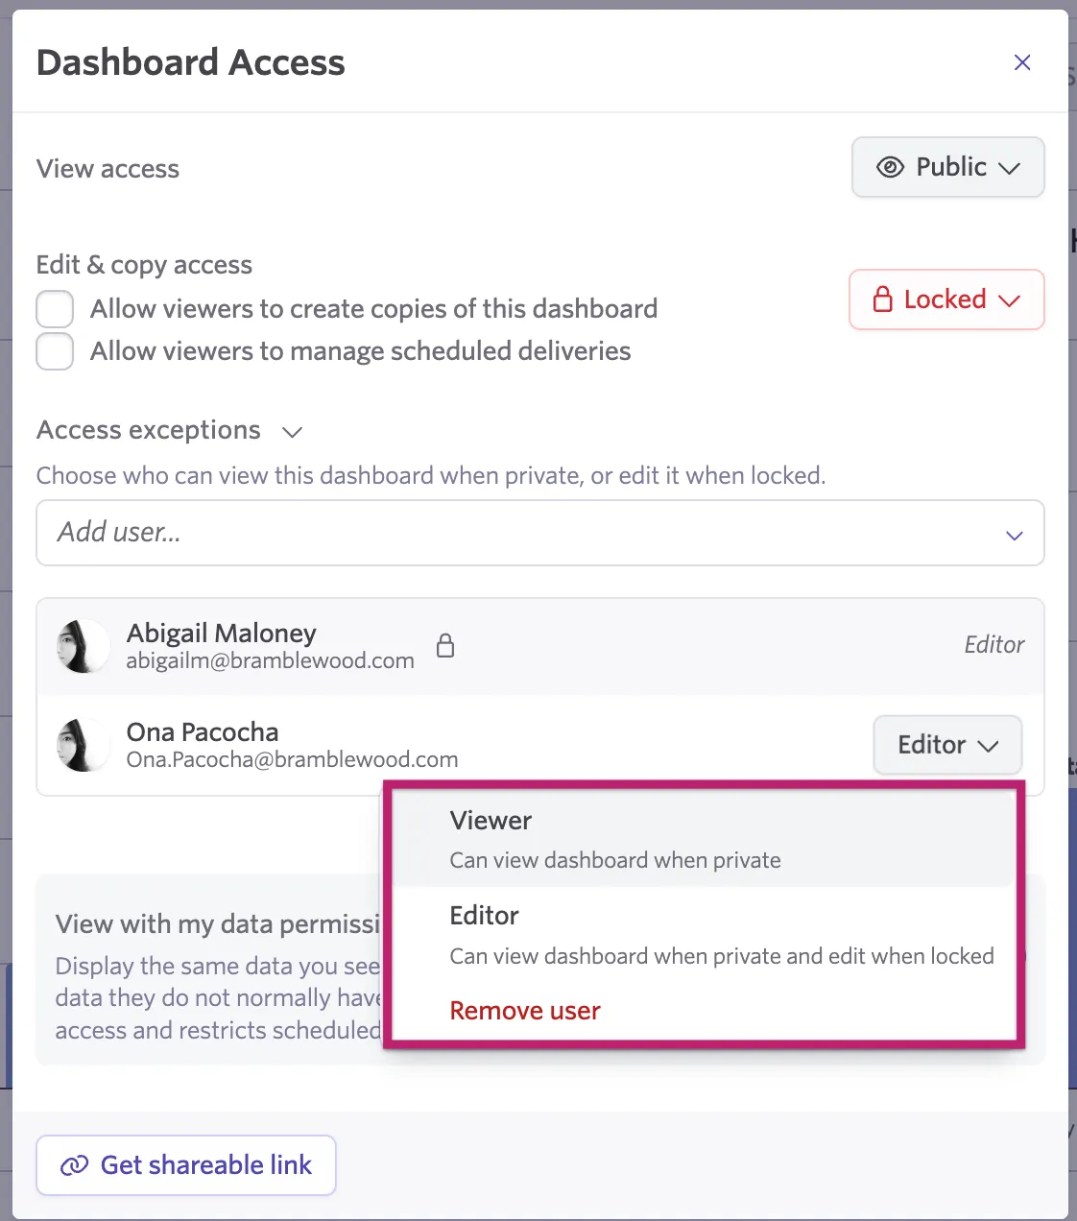Click Abigail Maloney's email address
1077x1221 pixels.
click(270, 660)
